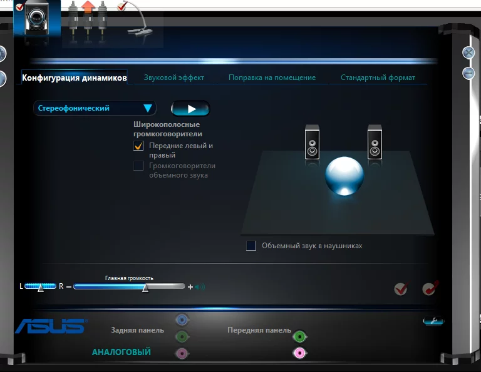
Task: Click the pink front panel jack
Action: point(300,353)
